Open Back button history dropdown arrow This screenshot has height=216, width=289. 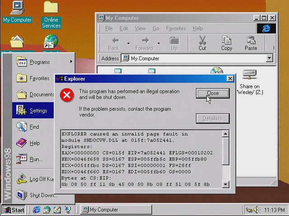[128, 43]
